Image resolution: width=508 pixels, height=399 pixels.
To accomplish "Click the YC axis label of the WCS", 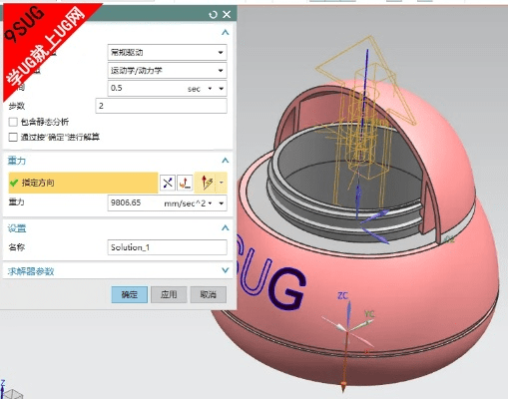I will [x=369, y=314].
